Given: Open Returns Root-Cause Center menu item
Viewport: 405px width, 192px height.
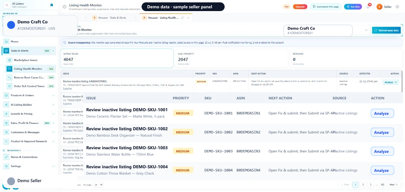Looking at the screenshot, I should coord(29,77).
